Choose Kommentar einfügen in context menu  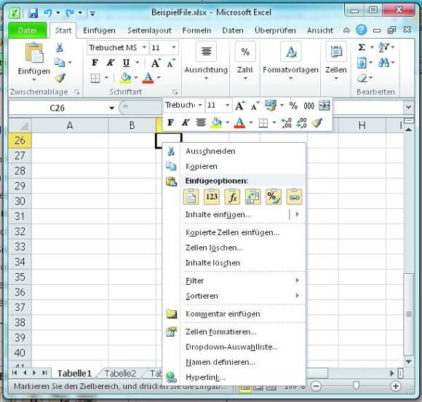click(x=234, y=314)
